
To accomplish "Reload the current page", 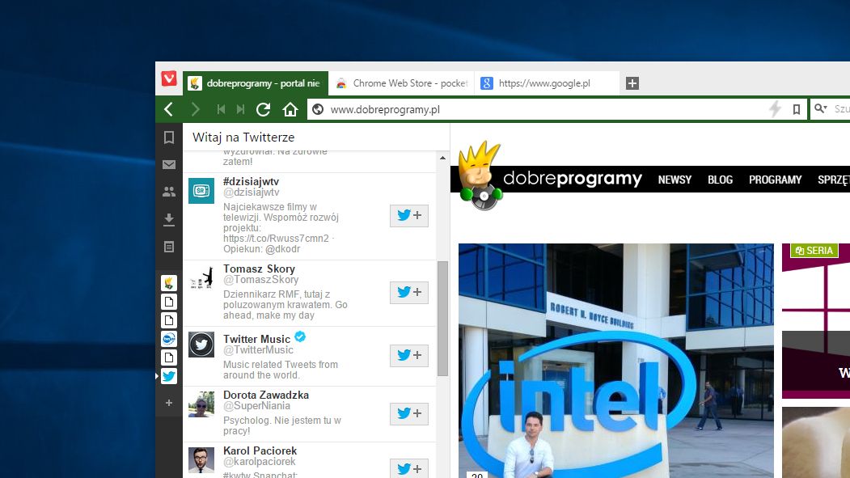I will click(264, 109).
